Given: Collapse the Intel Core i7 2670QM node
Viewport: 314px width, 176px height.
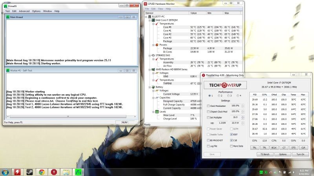Looking at the screenshot, I should 150,20.
